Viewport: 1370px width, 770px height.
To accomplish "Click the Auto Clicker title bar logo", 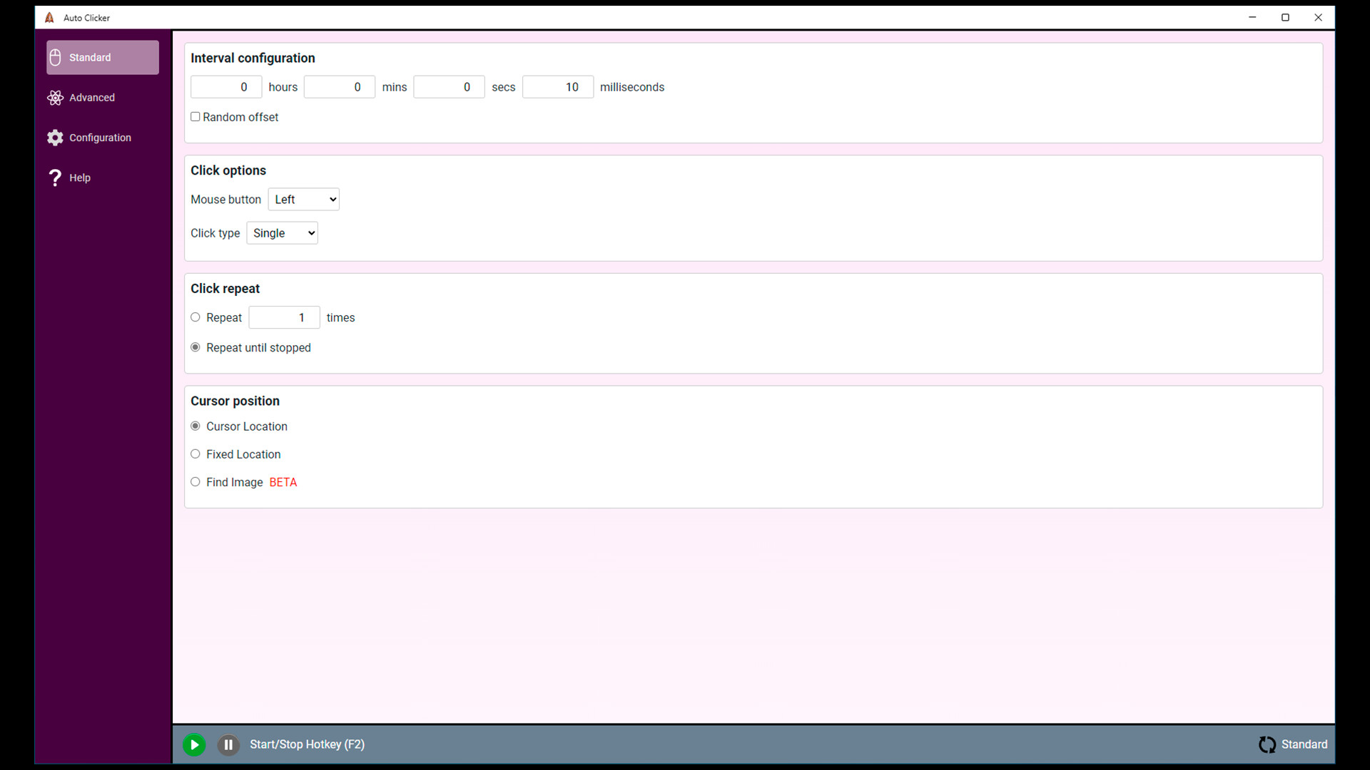I will (x=49, y=18).
